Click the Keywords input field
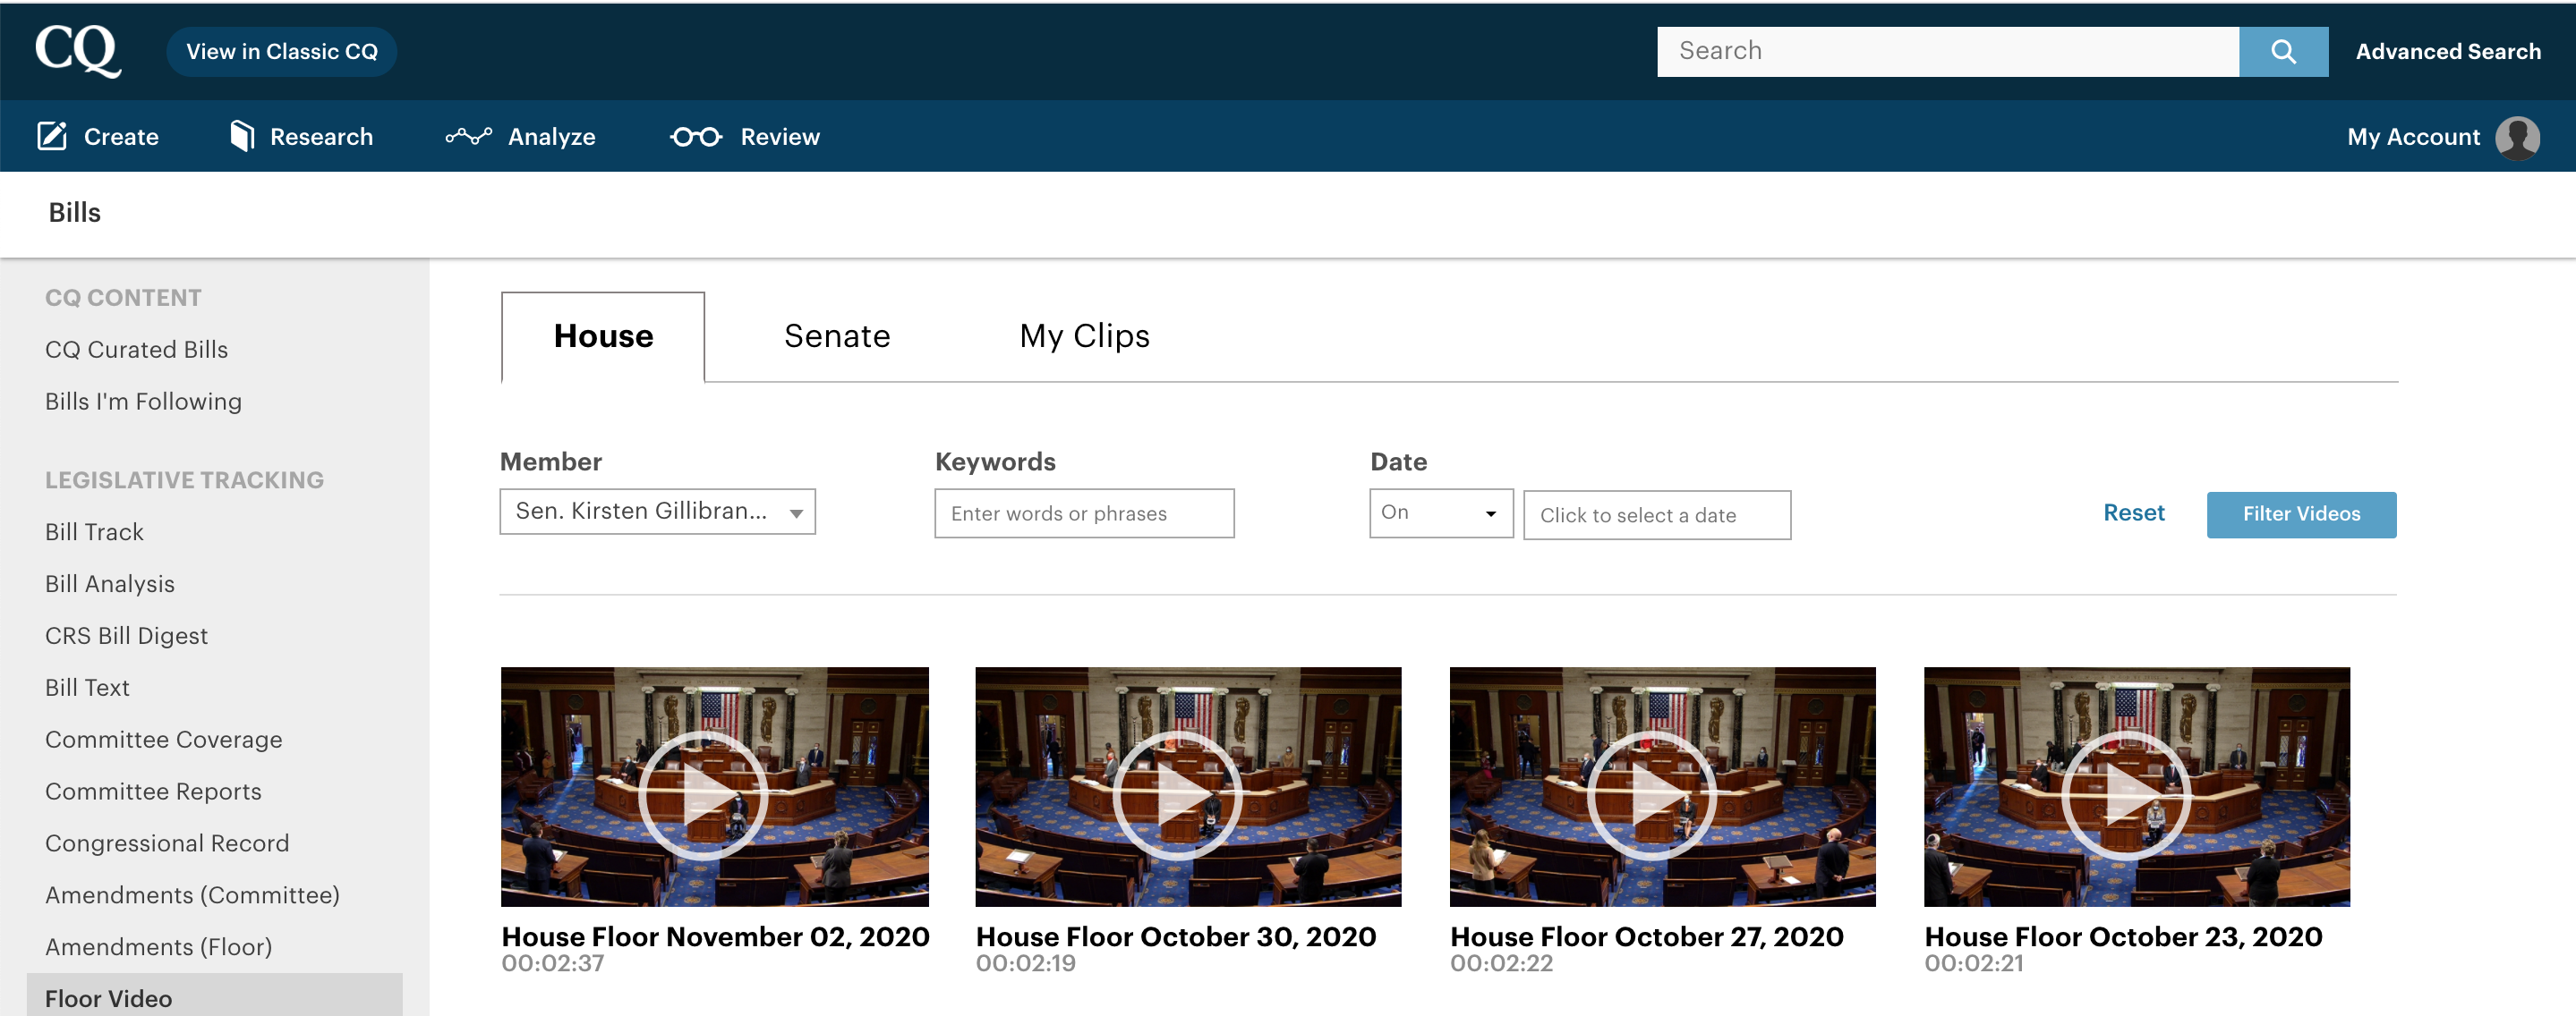The width and height of the screenshot is (2576, 1016). [x=1084, y=513]
